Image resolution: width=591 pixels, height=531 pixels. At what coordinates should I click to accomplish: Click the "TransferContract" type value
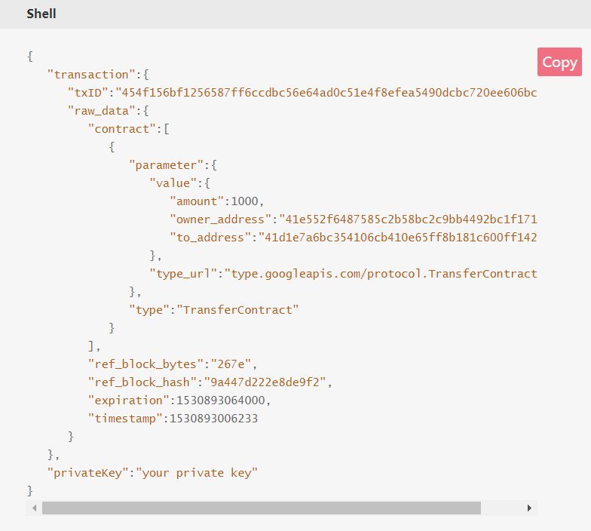click(237, 309)
